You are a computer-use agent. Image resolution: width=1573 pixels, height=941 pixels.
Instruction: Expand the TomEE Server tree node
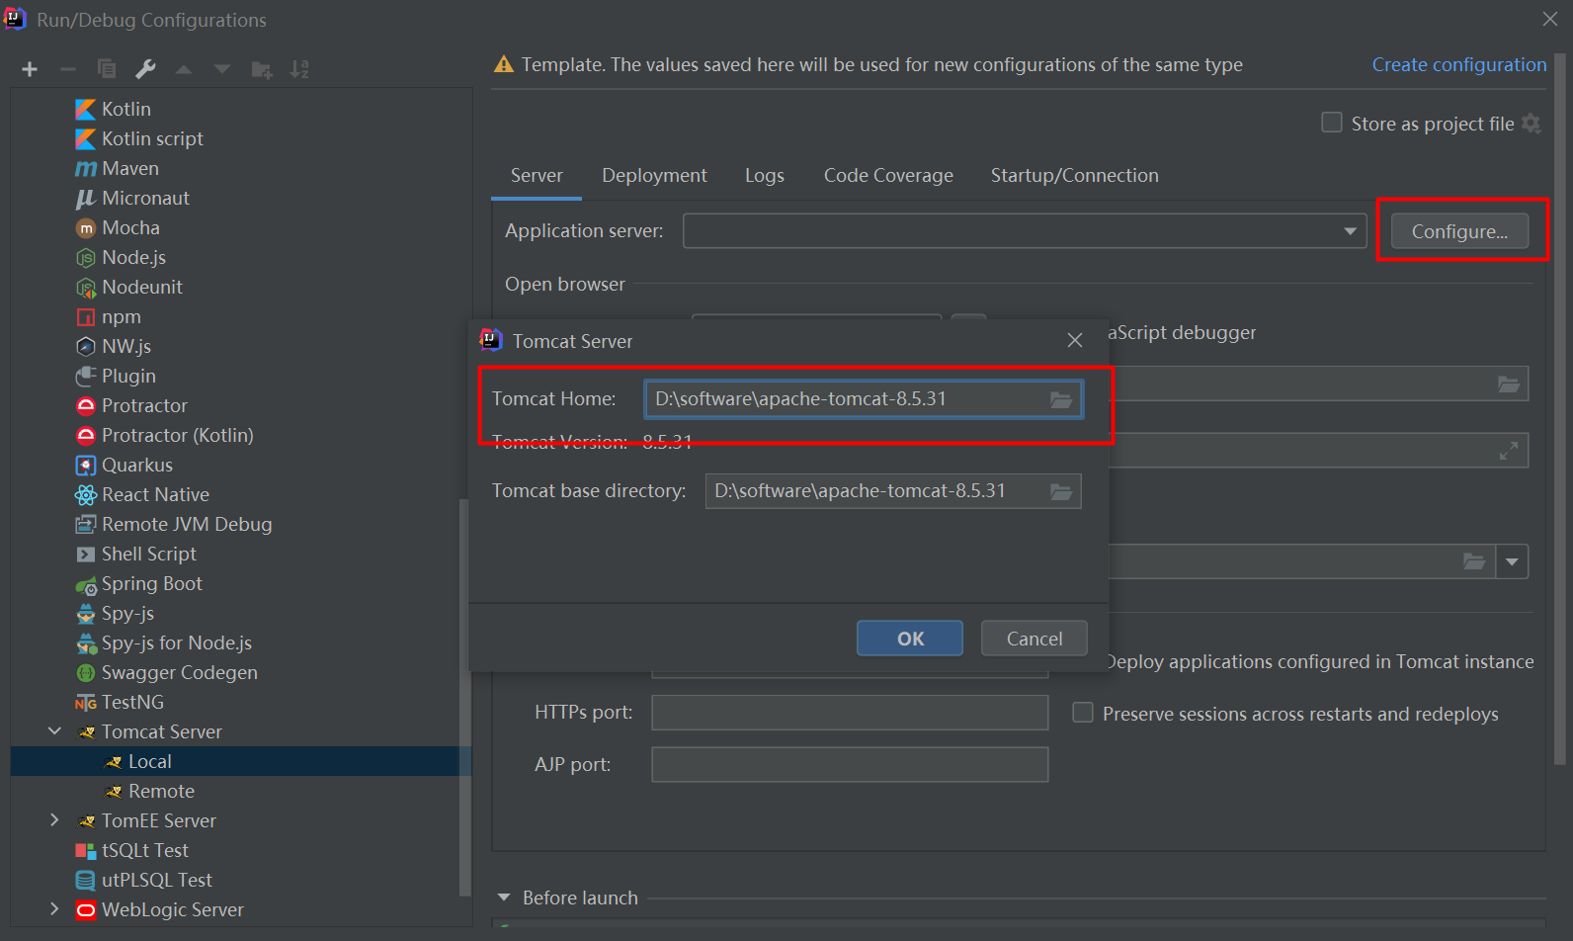[54, 820]
